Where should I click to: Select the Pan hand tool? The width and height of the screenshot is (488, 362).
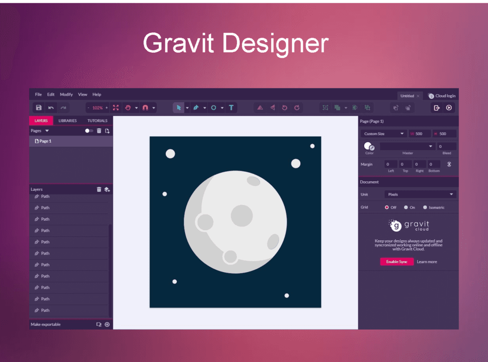tap(128, 108)
